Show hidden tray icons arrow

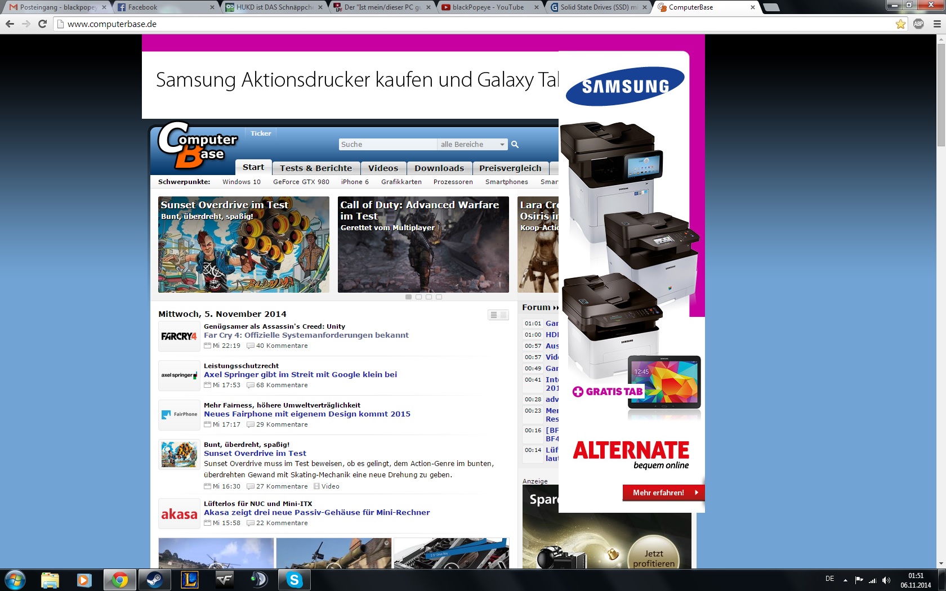coord(845,580)
